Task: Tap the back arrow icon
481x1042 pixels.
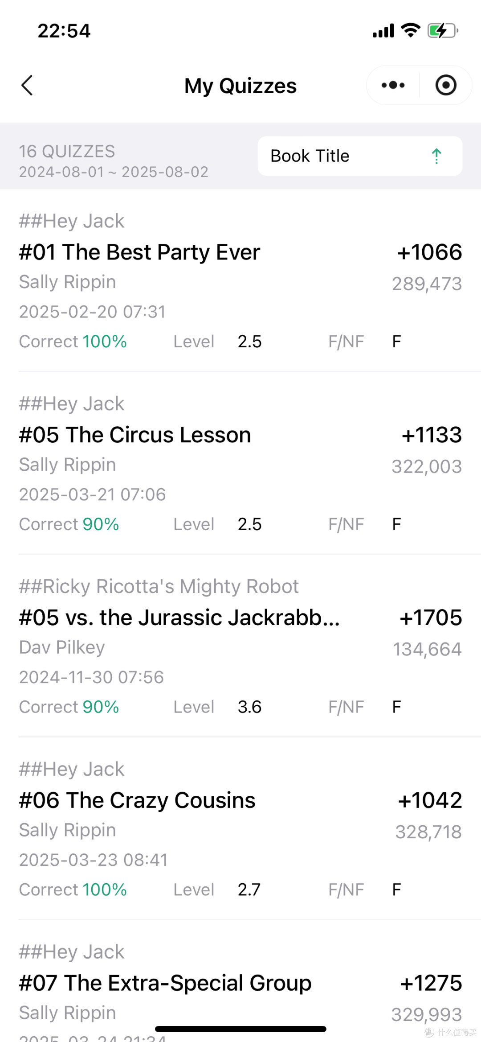Action: point(27,85)
